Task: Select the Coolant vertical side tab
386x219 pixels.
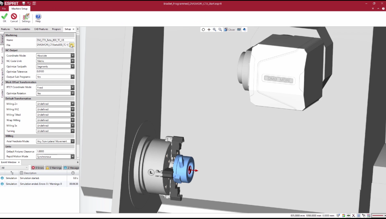Action: pyautogui.click(x=2, y=93)
